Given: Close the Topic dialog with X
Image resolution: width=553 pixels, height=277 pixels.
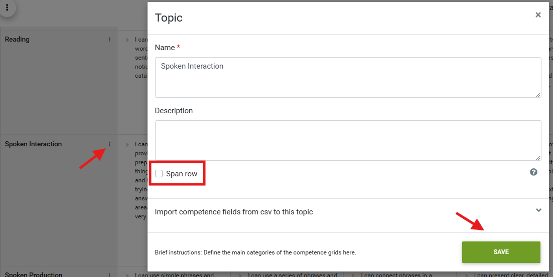Looking at the screenshot, I should click(538, 15).
